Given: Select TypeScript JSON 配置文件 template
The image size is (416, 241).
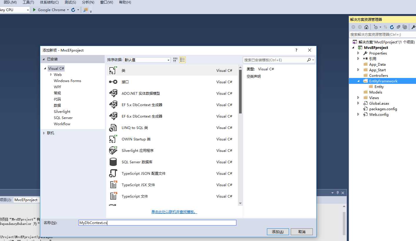Looking at the screenshot, I should point(172,173).
